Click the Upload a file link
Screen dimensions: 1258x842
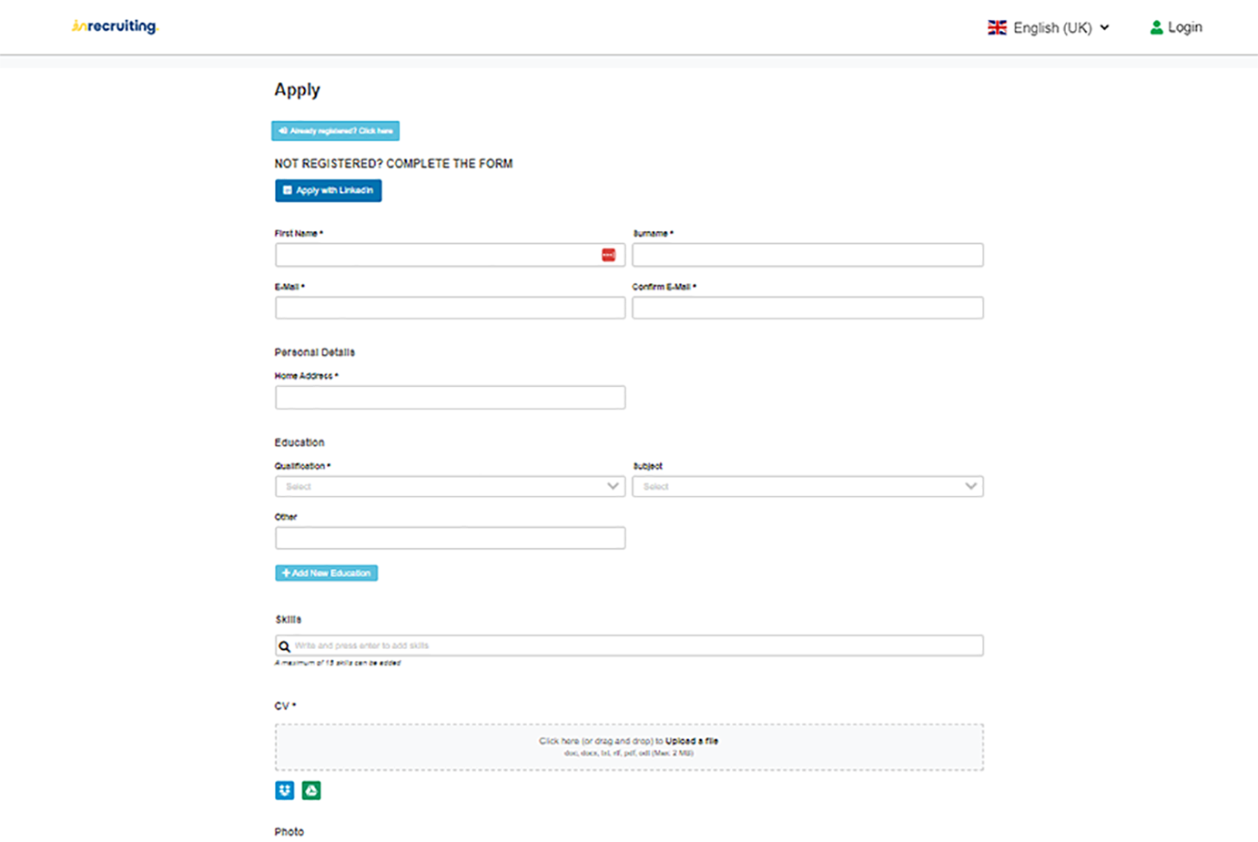692,741
